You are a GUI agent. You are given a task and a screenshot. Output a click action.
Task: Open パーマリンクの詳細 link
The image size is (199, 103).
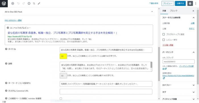pos(186,66)
